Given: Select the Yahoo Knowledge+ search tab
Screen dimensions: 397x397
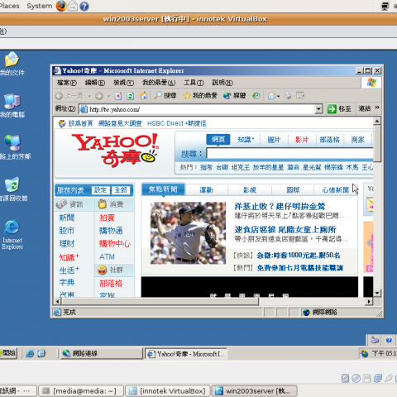Looking at the screenshot, I should pyautogui.click(x=246, y=140).
